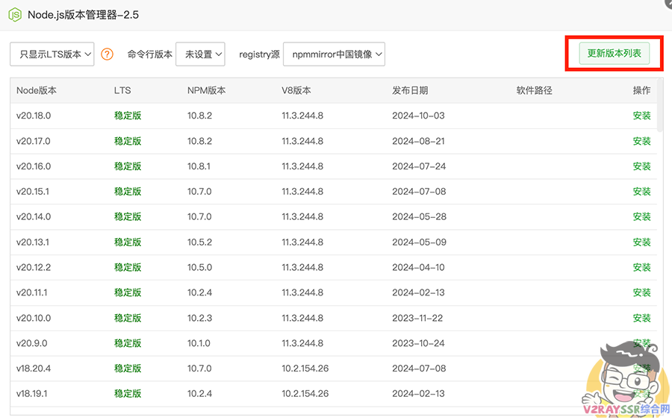Install Node v20.18.0 via 安装 link
Image resolution: width=672 pixels, height=420 pixels.
click(641, 116)
